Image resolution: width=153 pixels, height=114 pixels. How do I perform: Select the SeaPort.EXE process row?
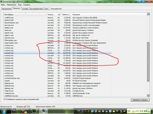click(x=58, y=20)
